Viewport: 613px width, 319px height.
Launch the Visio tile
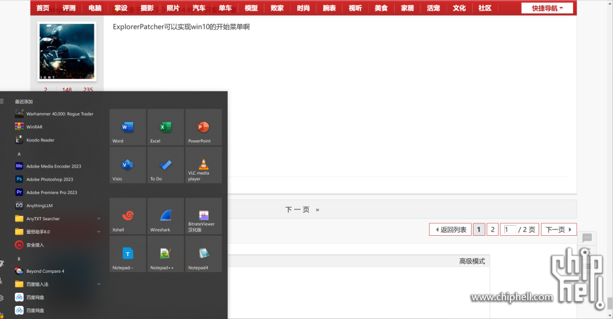point(128,165)
